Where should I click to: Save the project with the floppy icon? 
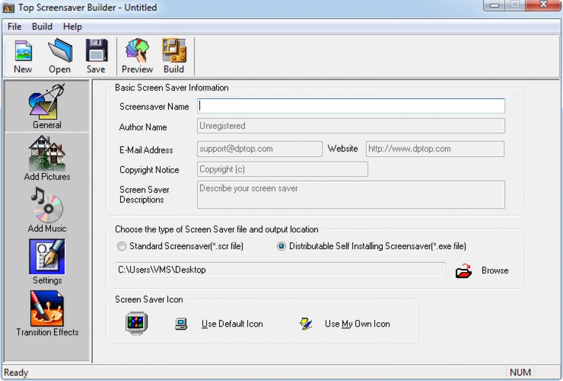tap(96, 56)
